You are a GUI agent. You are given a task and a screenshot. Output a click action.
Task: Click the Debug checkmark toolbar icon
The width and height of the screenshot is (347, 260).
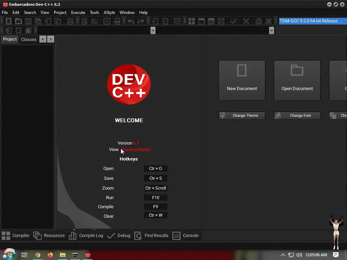tap(233, 21)
